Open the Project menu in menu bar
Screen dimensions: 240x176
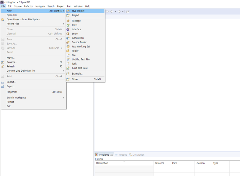coord(61,6)
